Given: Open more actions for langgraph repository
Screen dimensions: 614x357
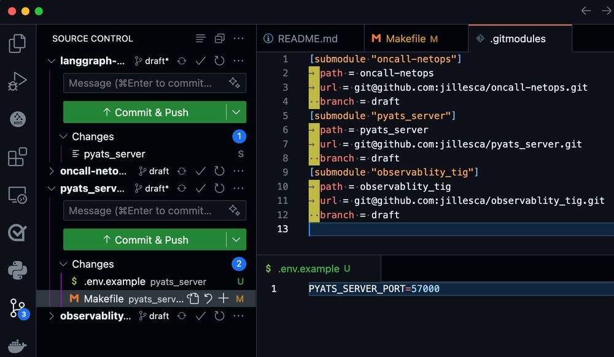Looking at the screenshot, I should coord(238,61).
